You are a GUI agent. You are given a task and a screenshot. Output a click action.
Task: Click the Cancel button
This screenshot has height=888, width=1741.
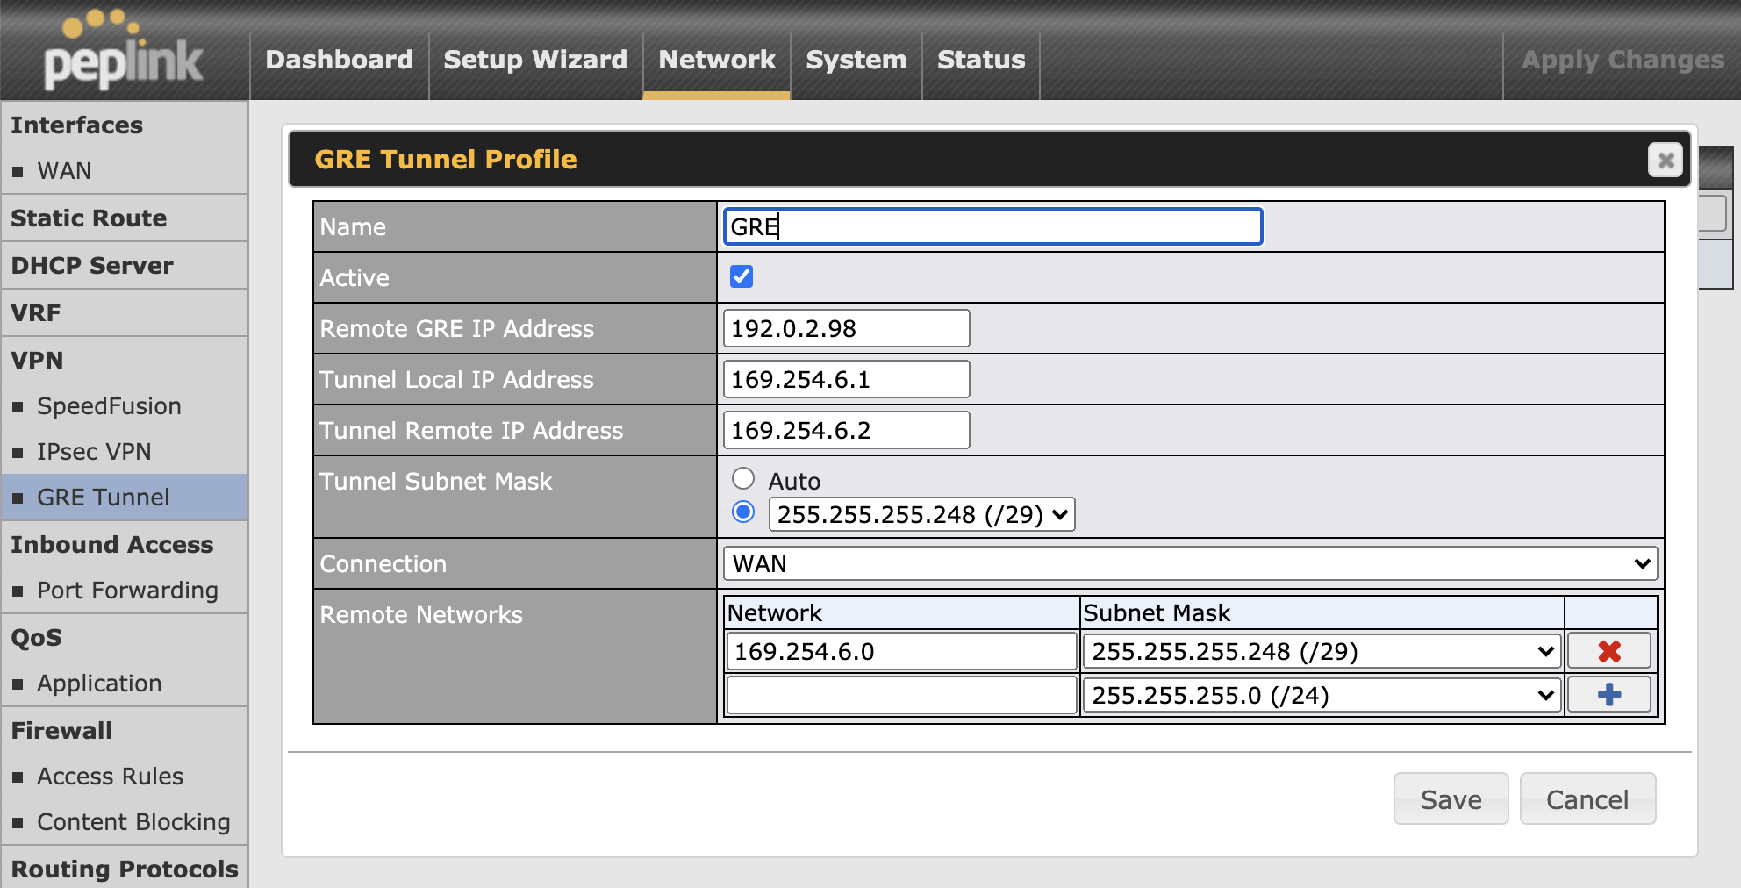pyautogui.click(x=1587, y=798)
